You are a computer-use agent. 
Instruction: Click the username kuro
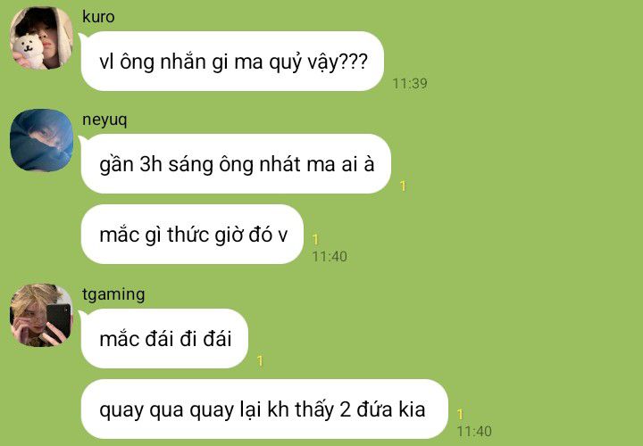coord(98,17)
